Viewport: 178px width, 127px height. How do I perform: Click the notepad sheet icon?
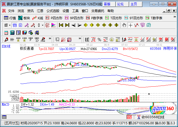point(18,33)
